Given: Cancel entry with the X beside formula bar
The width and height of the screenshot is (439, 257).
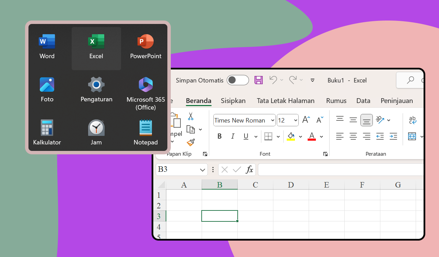Looking at the screenshot, I should [x=225, y=169].
